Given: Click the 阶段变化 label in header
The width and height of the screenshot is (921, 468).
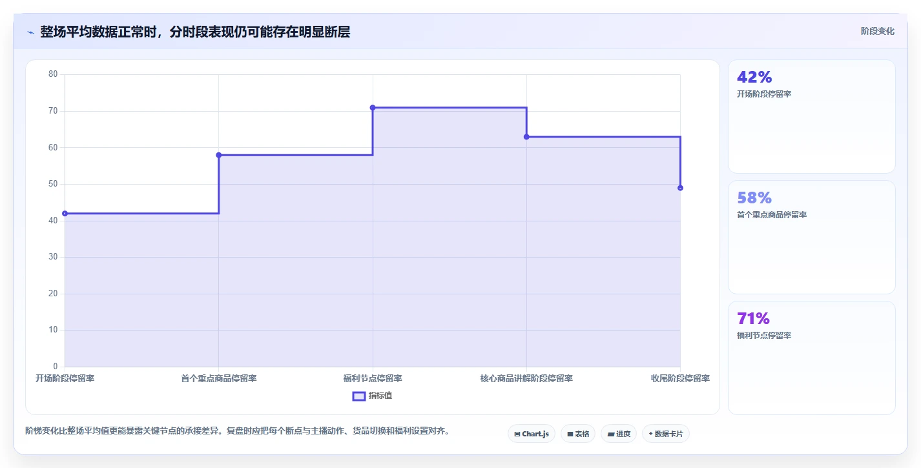Looking at the screenshot, I should (x=878, y=31).
